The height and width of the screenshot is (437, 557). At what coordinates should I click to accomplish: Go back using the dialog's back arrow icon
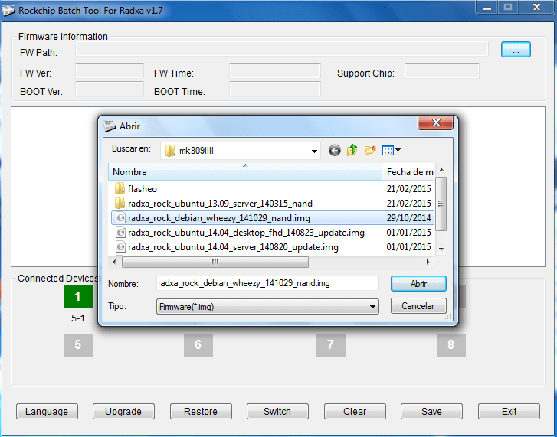pyautogui.click(x=334, y=151)
